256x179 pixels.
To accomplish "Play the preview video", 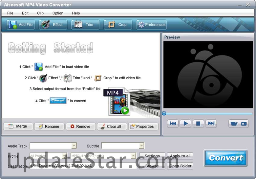I will 185,124.
